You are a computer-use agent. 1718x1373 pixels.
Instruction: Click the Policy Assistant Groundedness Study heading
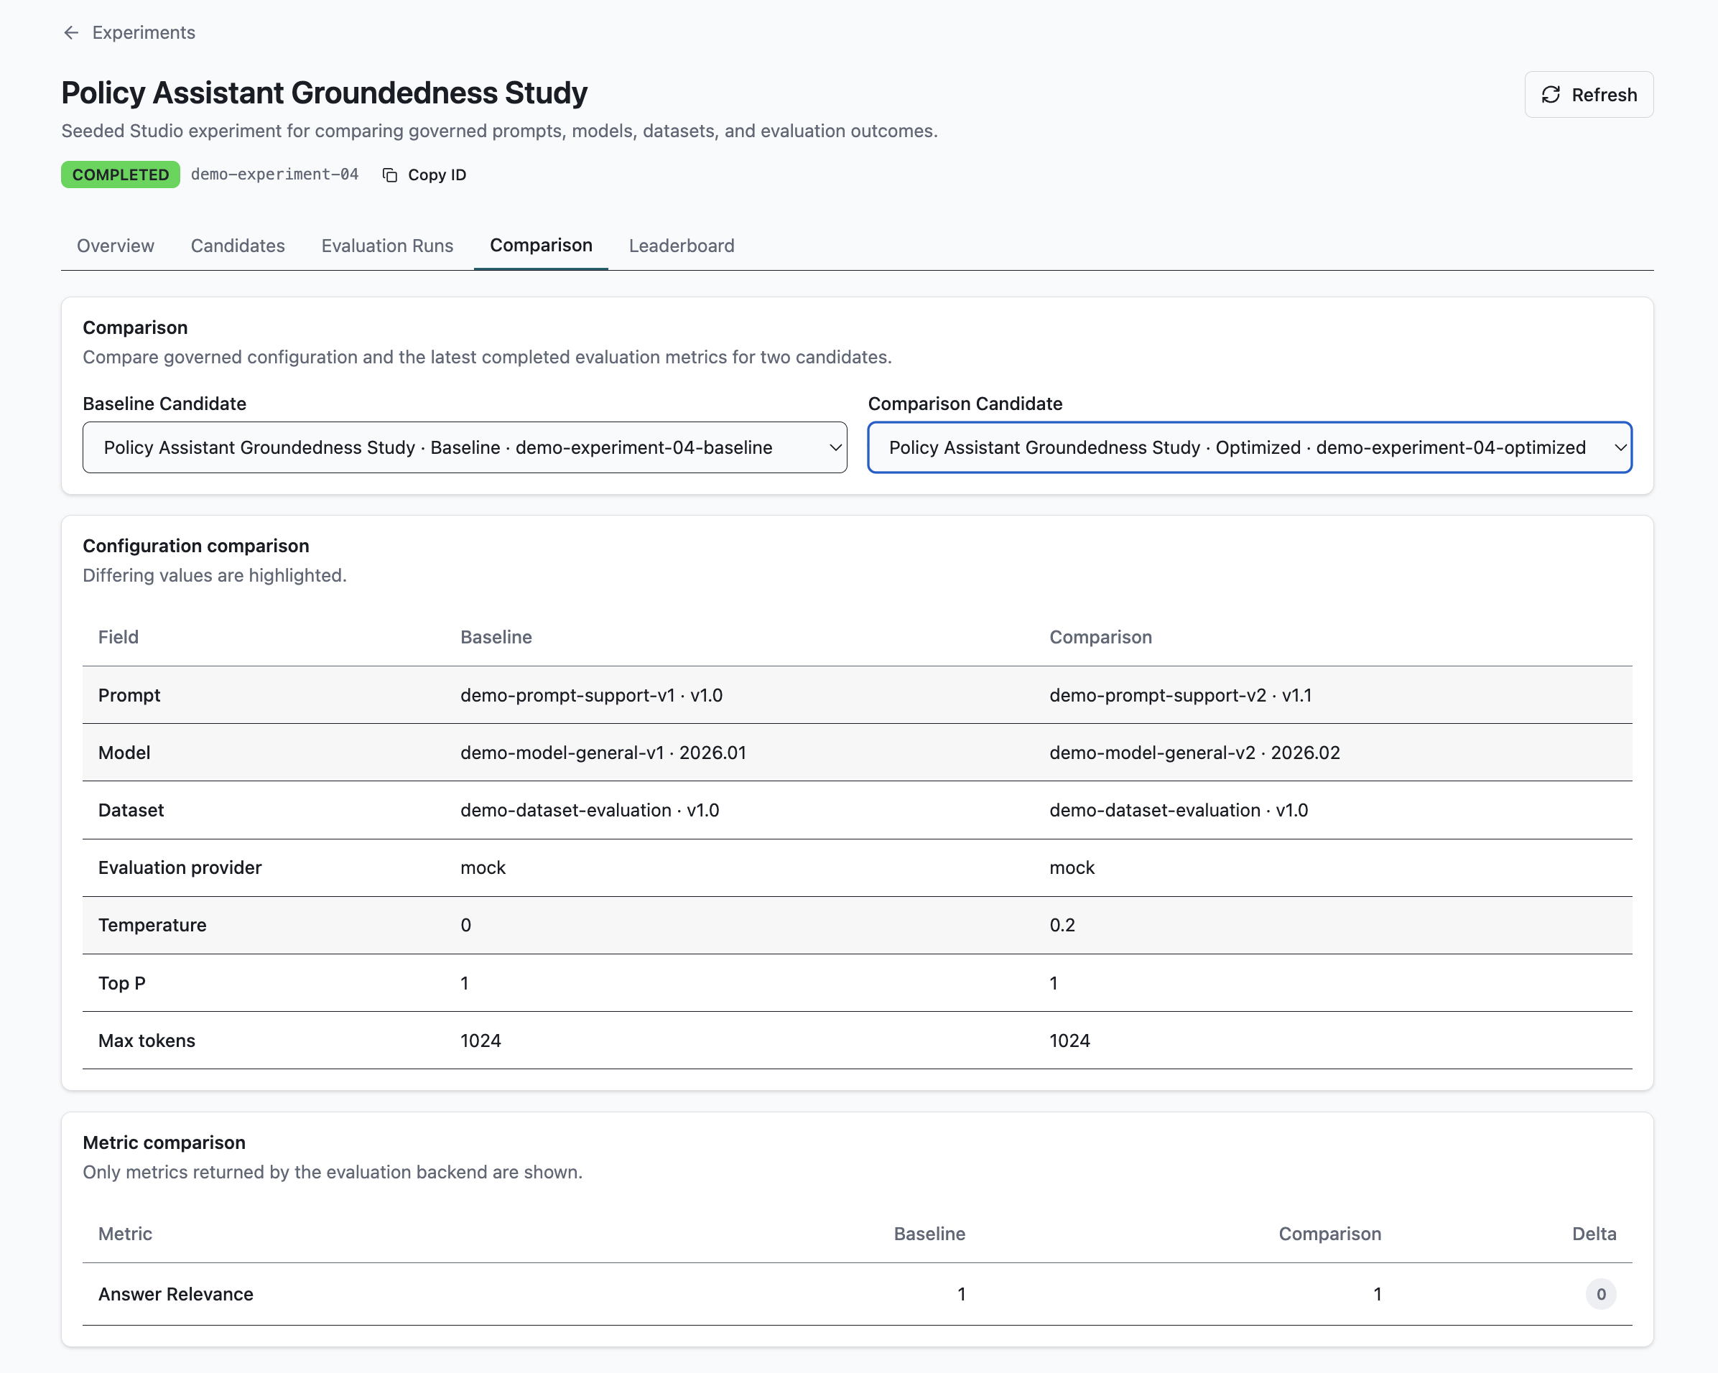pyautogui.click(x=325, y=93)
